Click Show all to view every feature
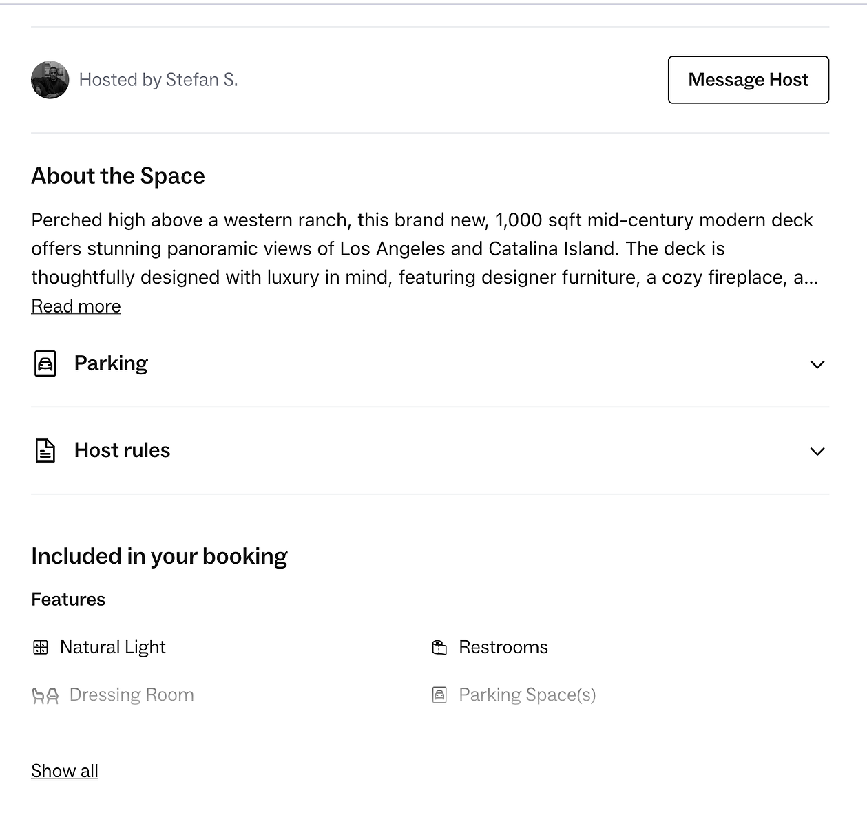The image size is (867, 826). [x=65, y=771]
